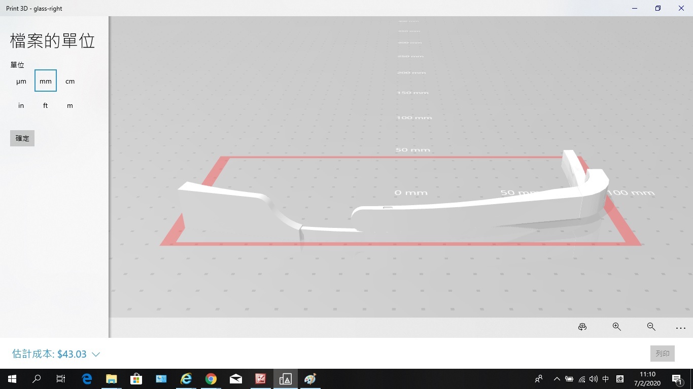
Task: Open File Explorer from the taskbar
Action: pyautogui.click(x=111, y=379)
